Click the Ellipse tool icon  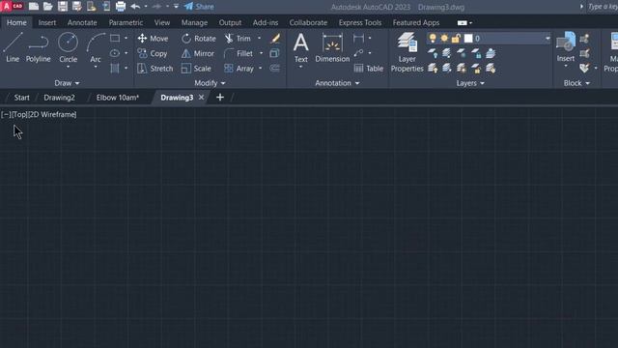(x=115, y=53)
